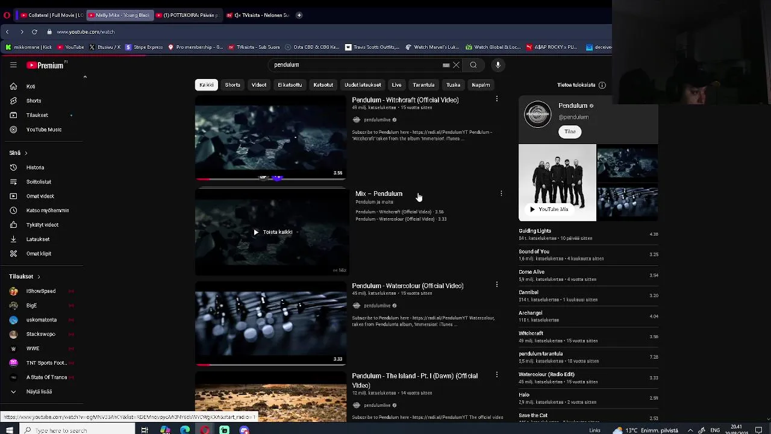
Task: Select the Tuska filter chip
Action: tap(454, 85)
